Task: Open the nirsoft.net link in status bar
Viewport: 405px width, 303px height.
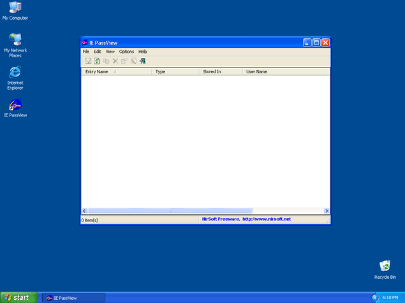Action: 266,219
